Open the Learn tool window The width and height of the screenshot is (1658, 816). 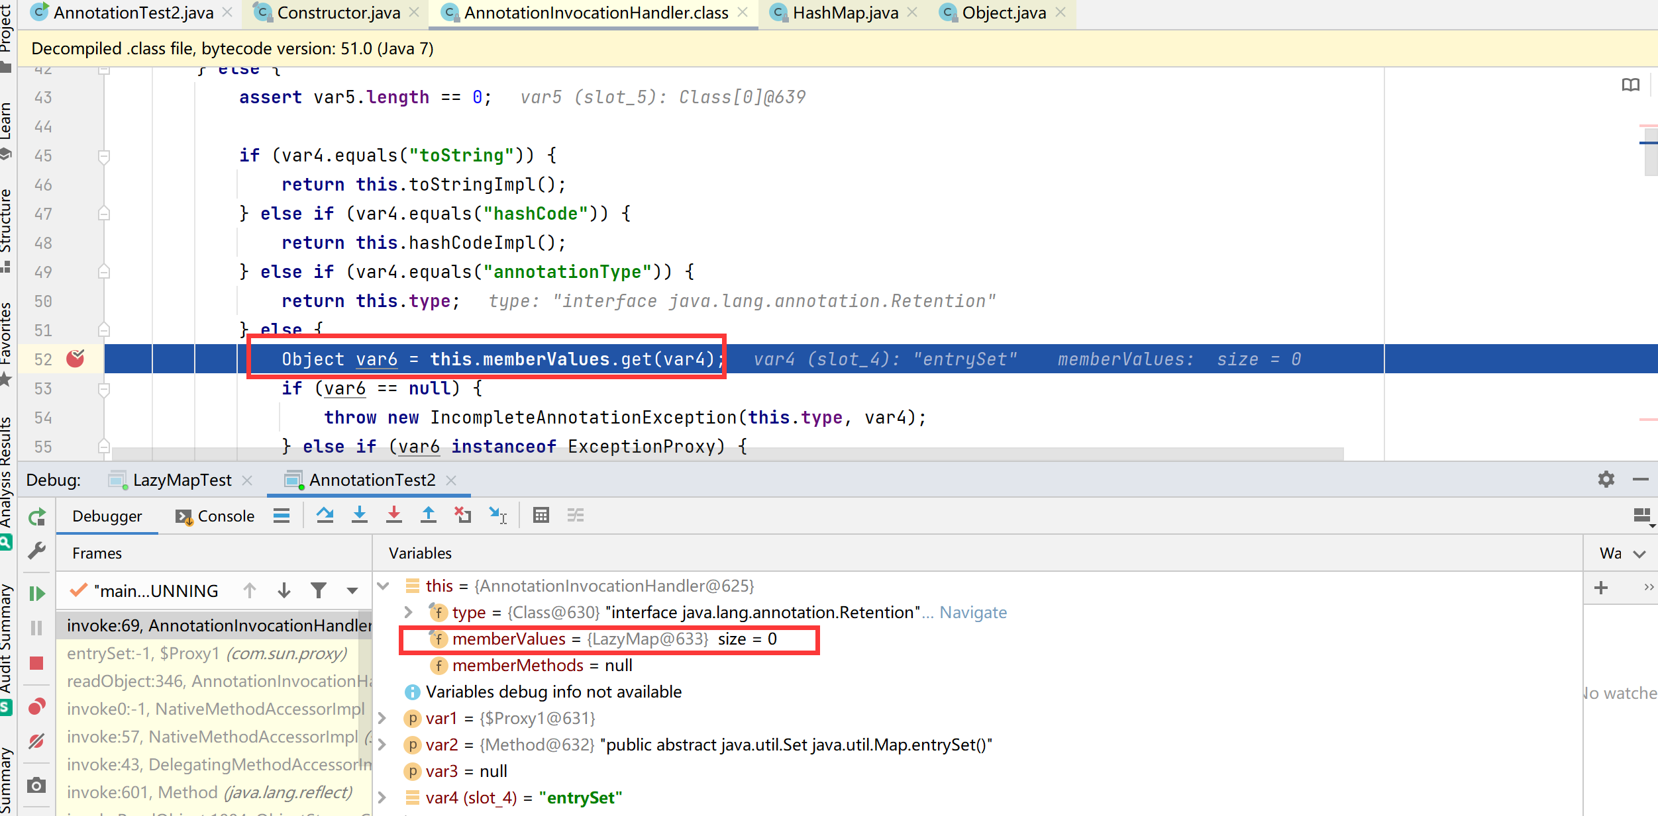coord(6,130)
